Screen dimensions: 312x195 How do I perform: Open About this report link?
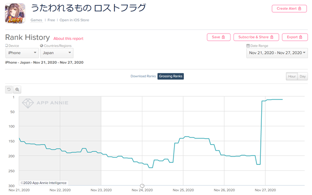tap(68, 38)
